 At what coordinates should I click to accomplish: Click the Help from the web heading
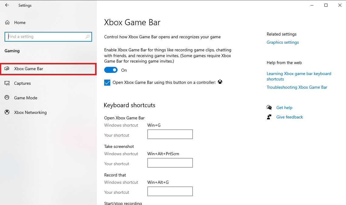pos(284,63)
